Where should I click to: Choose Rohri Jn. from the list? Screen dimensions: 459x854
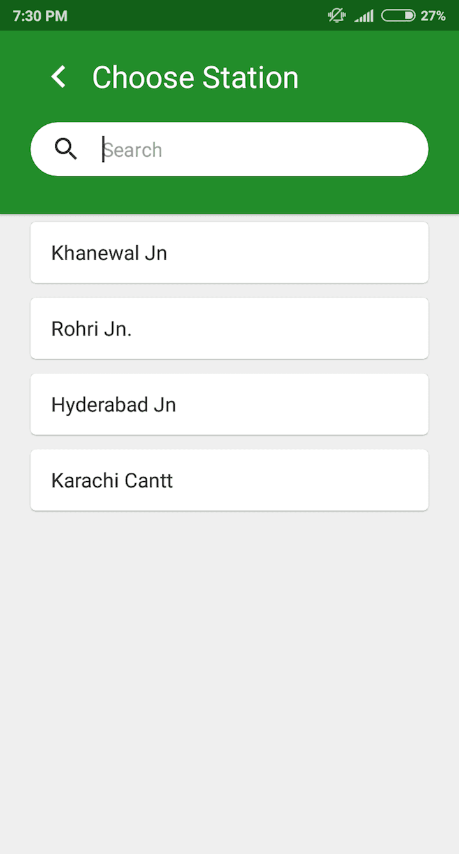tap(229, 328)
